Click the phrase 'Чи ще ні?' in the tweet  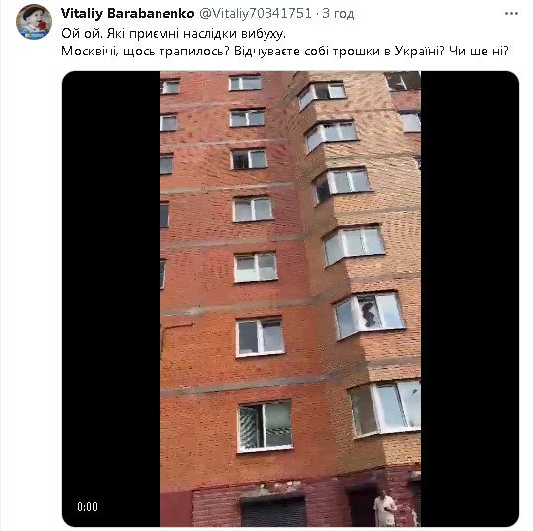tap(479, 51)
